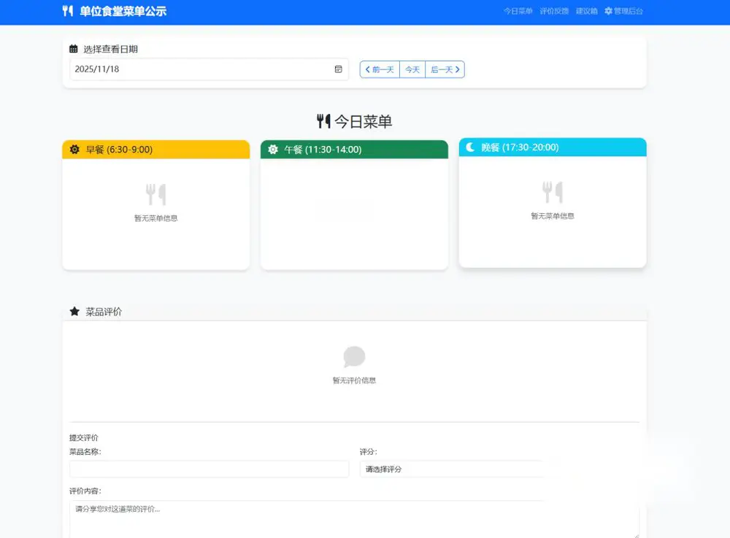Open the date picker calendar icon
The height and width of the screenshot is (538, 730).
[339, 69]
